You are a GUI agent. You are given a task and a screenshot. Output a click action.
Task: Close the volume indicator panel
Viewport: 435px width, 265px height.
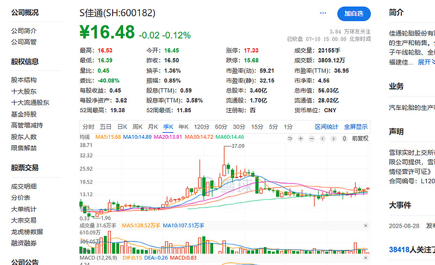click(365, 225)
